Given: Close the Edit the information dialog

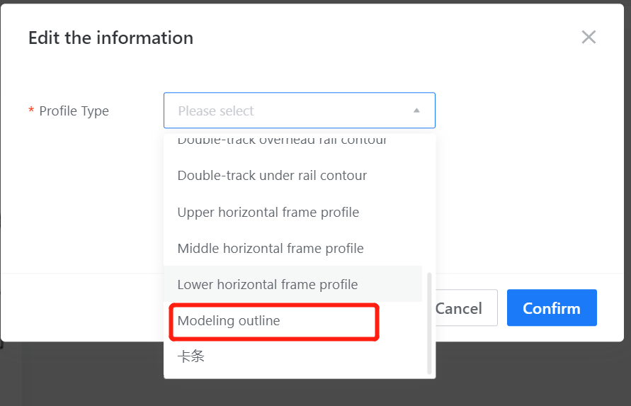Looking at the screenshot, I should point(589,38).
